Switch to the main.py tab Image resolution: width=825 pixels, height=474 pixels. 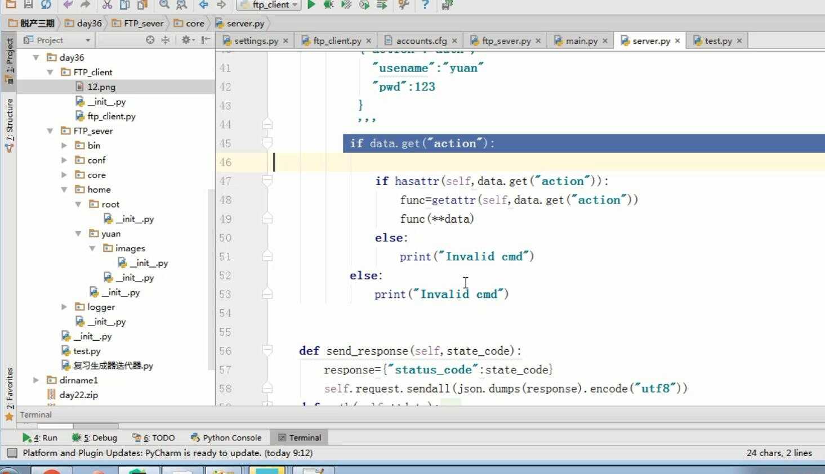pyautogui.click(x=581, y=40)
